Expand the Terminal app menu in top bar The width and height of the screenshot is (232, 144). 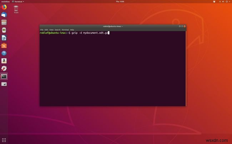pyautogui.click(x=18, y=2)
